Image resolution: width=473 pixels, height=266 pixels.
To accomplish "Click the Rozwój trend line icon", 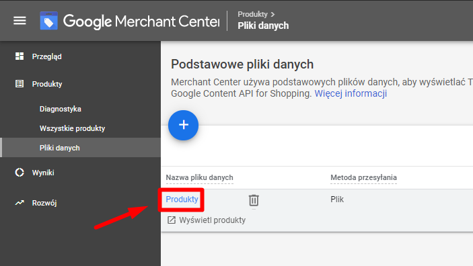I will [20, 203].
